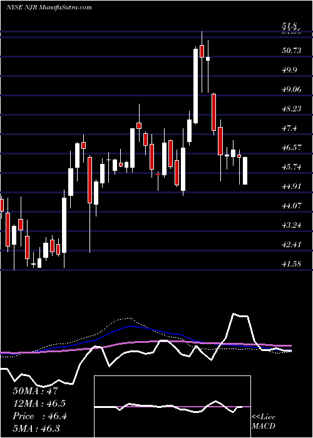The width and height of the screenshot is (313, 438).
Task: Click the 46.57 price axis label
Action: click(292, 148)
